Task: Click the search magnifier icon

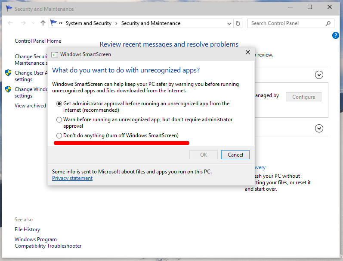Action: click(328, 23)
